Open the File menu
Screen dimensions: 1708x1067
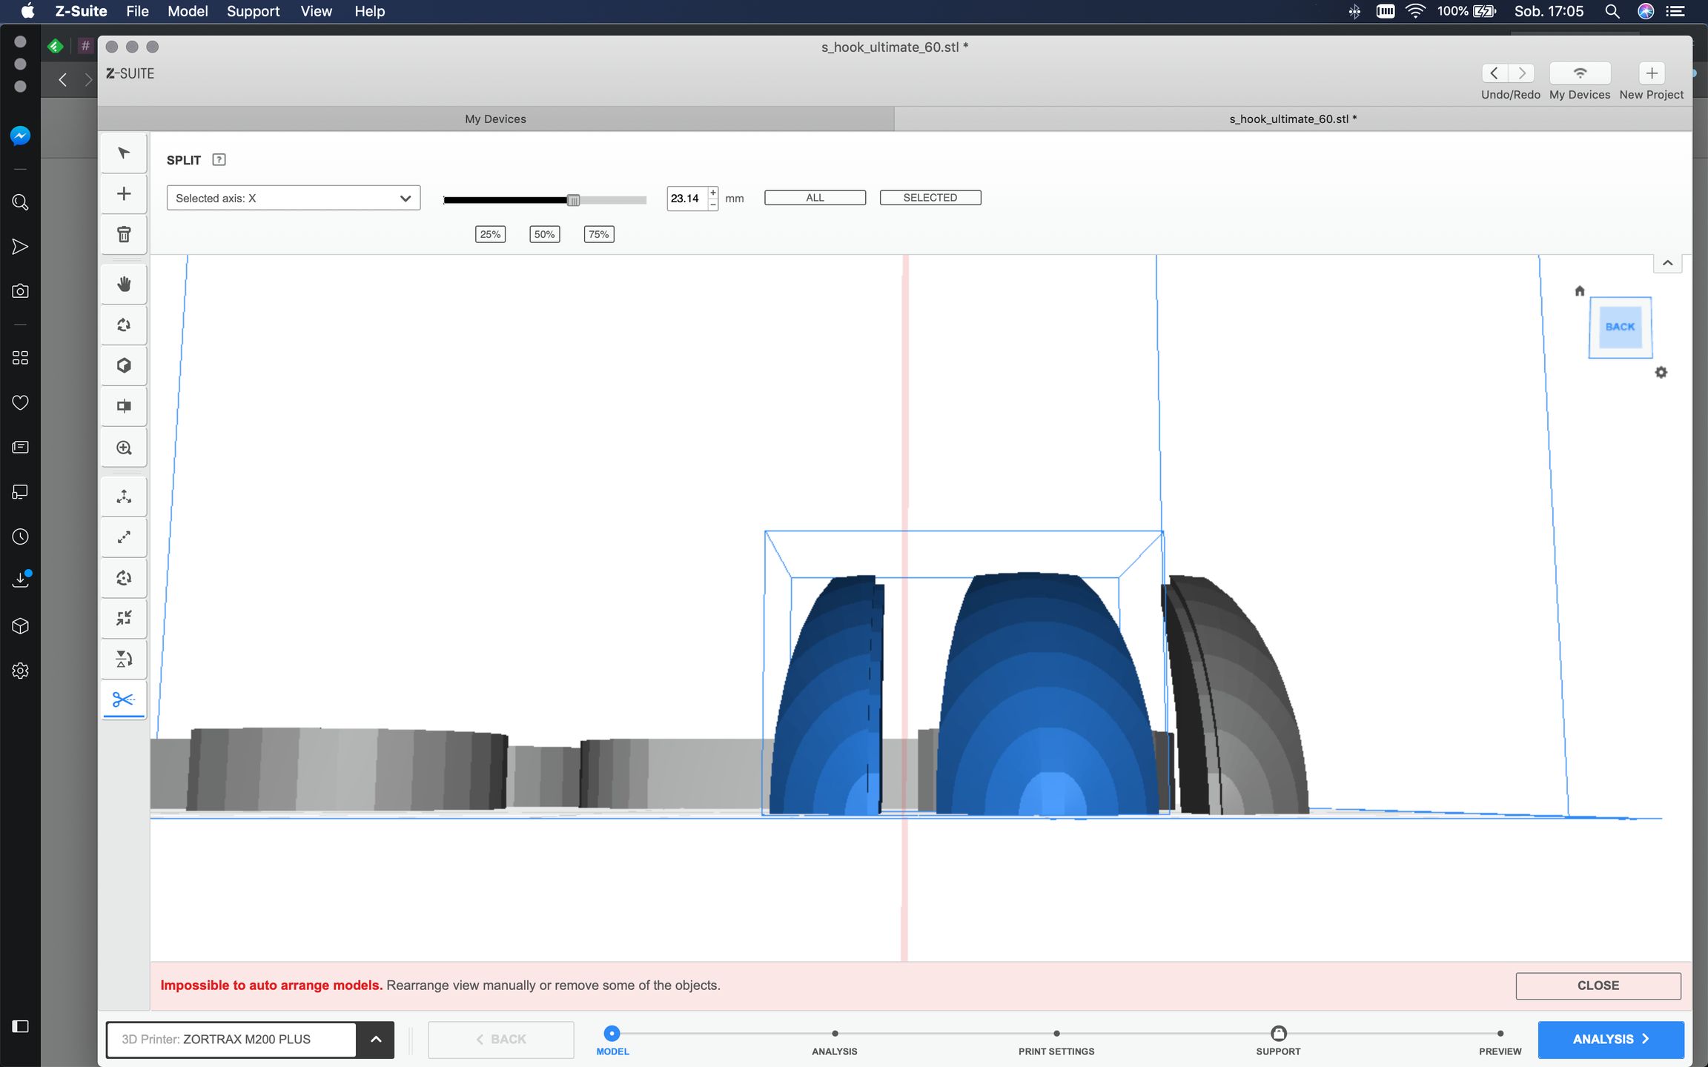137,11
